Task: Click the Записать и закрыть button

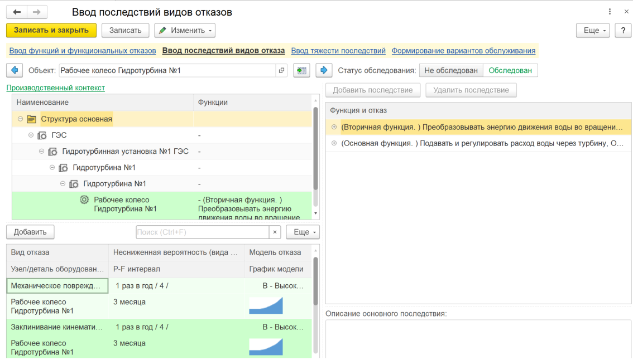Action: (51, 30)
